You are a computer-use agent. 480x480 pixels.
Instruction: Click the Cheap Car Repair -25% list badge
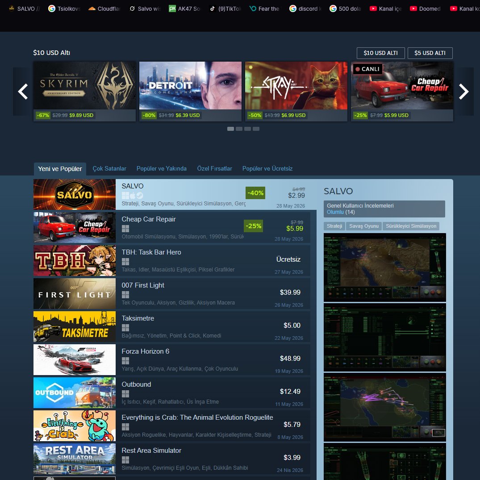point(253,226)
